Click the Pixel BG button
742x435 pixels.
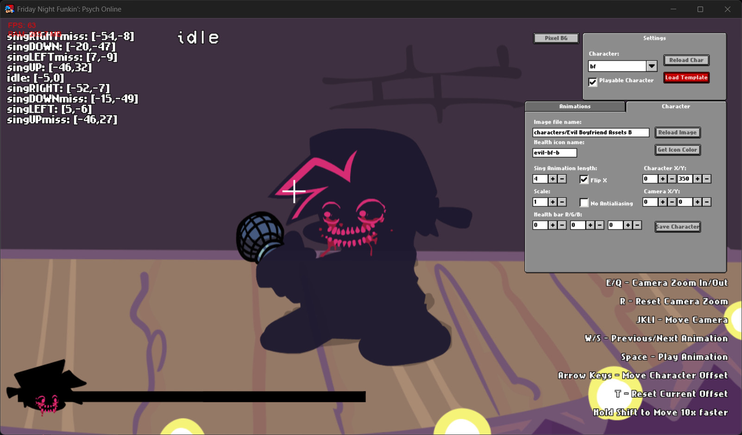coord(556,38)
